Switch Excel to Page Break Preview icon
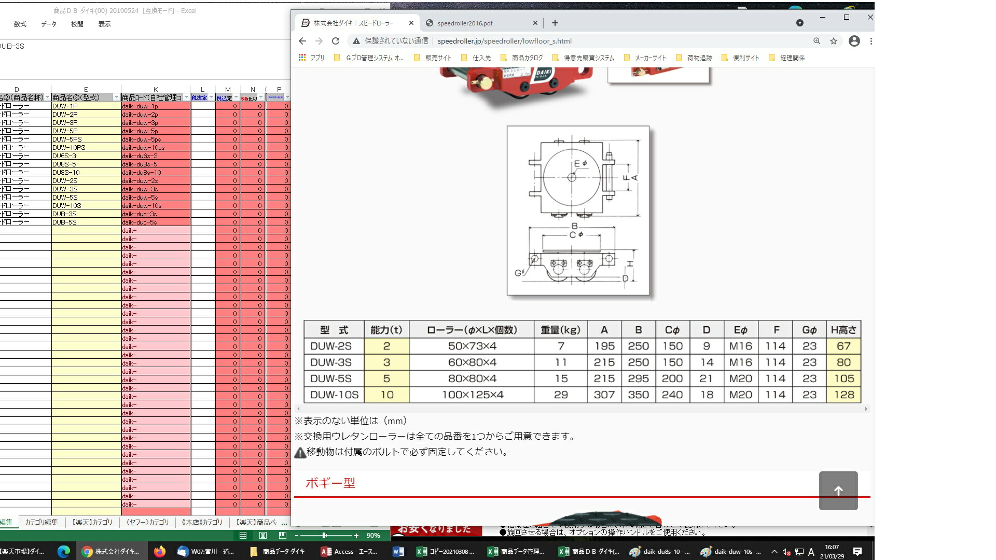This screenshot has width=996, height=560. [x=282, y=535]
